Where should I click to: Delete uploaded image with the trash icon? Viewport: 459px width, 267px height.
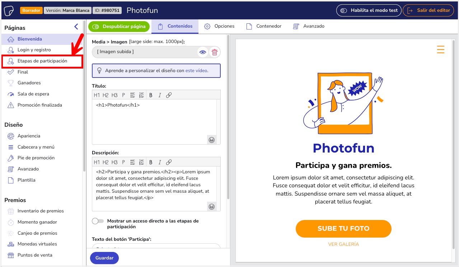215,52
